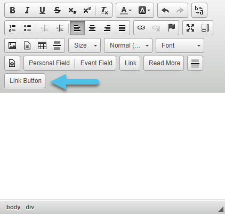Click the Source code view icon
The height and width of the screenshot is (214, 225).
(x=12, y=63)
